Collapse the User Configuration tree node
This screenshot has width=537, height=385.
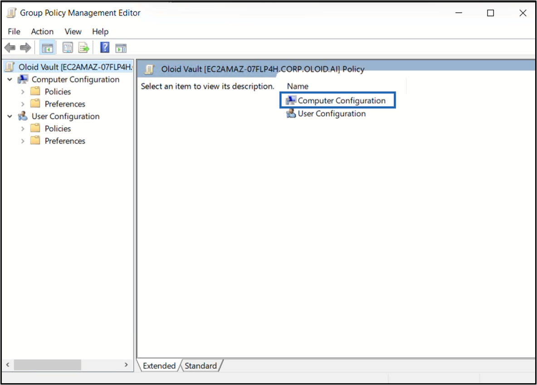click(10, 116)
